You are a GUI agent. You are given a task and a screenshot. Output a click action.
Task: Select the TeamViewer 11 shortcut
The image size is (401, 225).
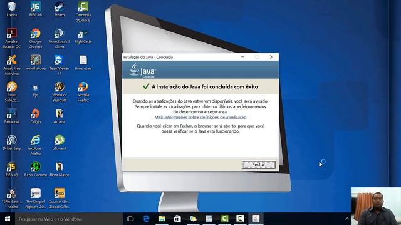pyautogui.click(x=59, y=65)
